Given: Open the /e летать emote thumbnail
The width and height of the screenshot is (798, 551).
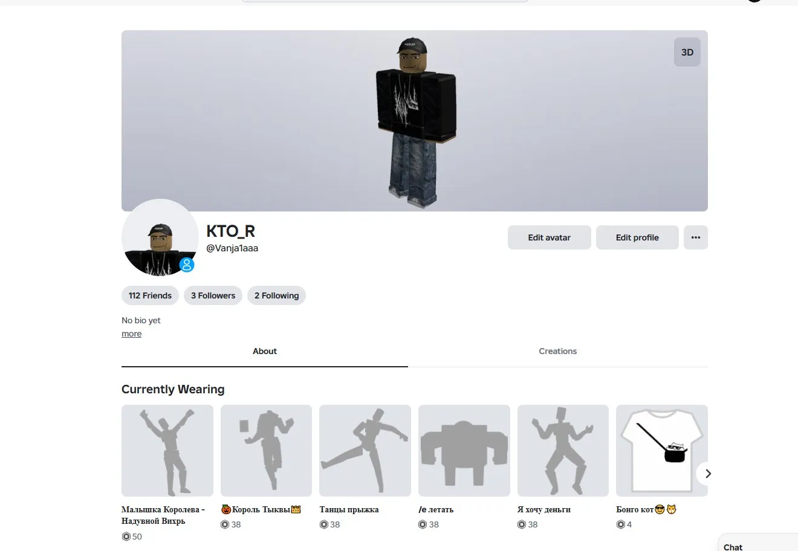Looking at the screenshot, I should pyautogui.click(x=464, y=451).
